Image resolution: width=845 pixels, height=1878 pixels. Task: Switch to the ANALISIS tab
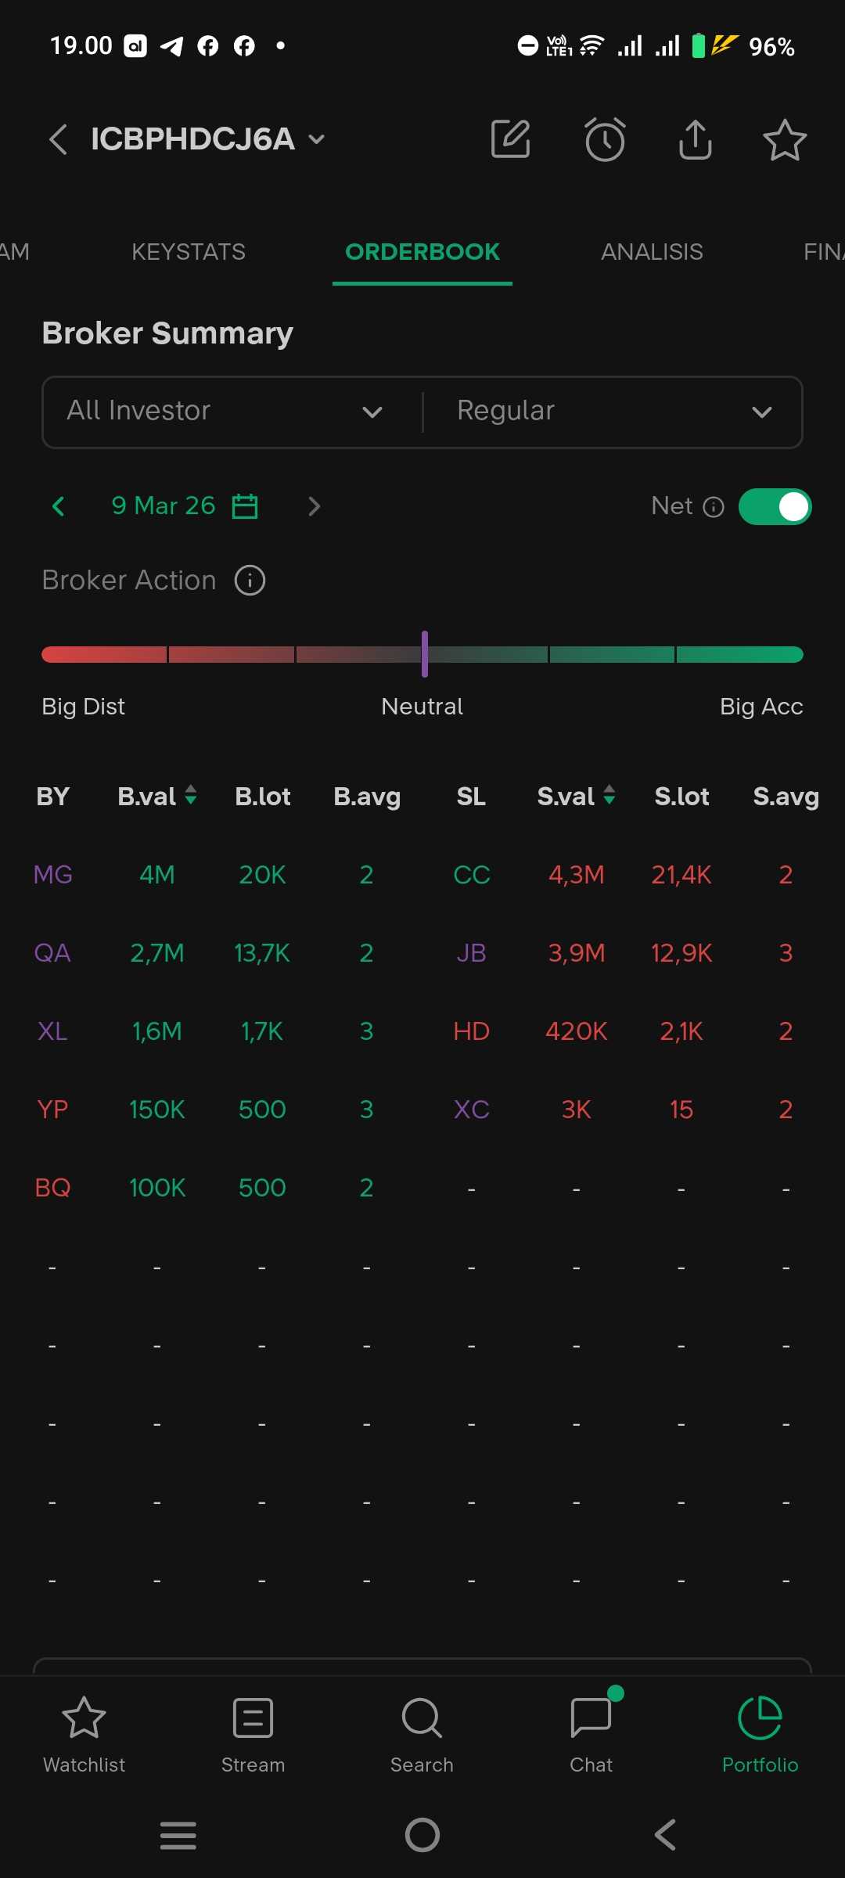point(652,252)
